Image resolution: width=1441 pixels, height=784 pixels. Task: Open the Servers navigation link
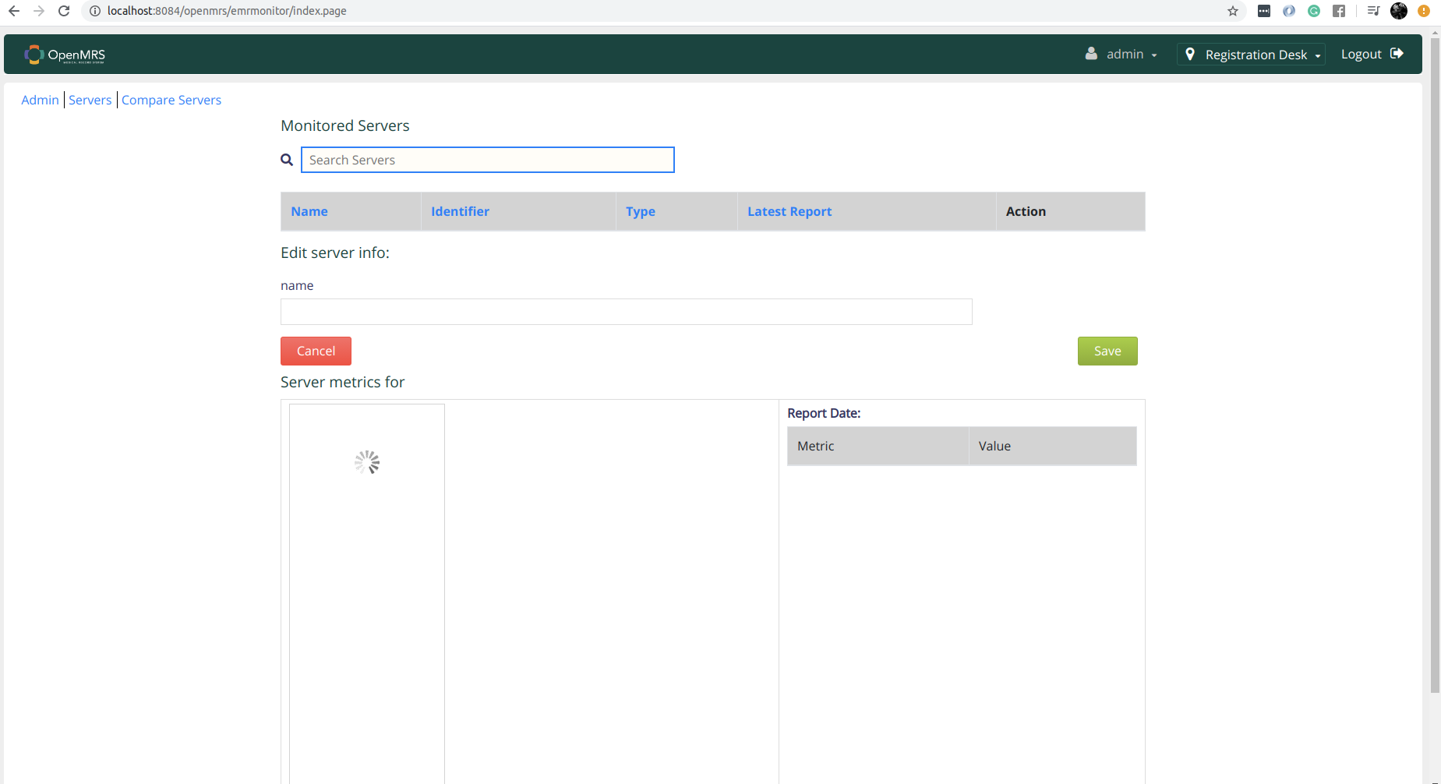(90, 100)
